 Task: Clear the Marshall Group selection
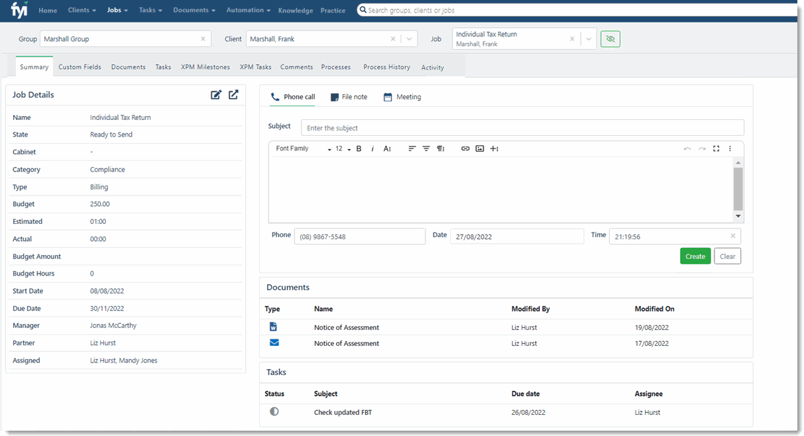[x=203, y=39]
